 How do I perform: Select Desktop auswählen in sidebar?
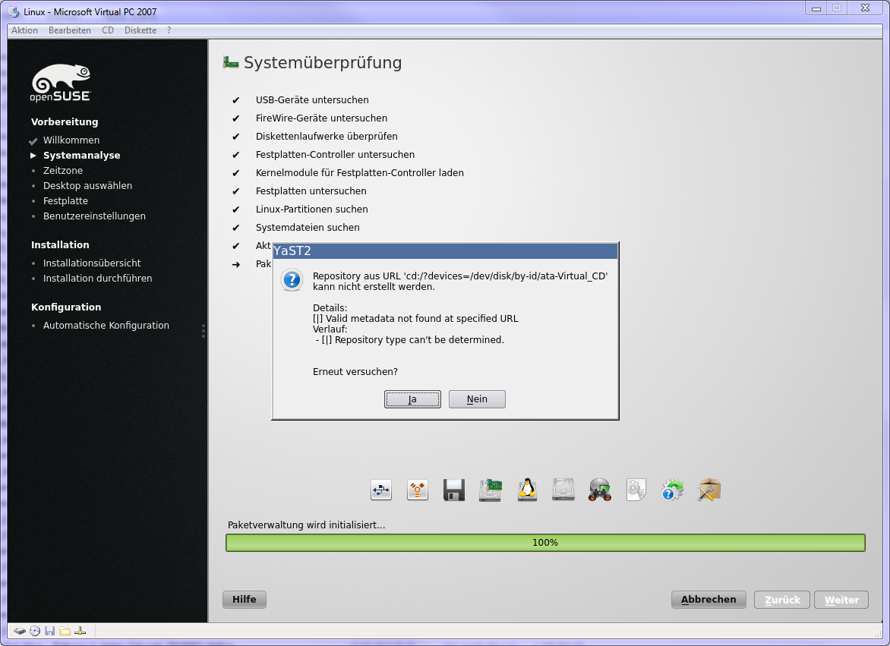pos(87,186)
